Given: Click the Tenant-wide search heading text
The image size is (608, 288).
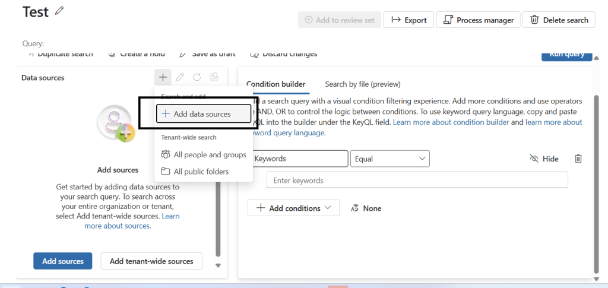Looking at the screenshot, I should coord(189,137).
